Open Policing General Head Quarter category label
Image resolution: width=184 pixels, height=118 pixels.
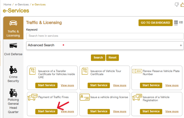[13, 106]
